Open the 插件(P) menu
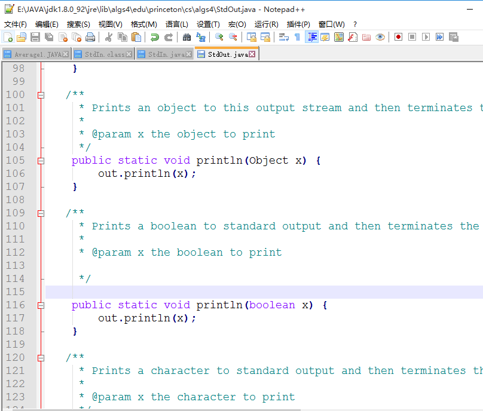483x411 pixels. point(298,24)
